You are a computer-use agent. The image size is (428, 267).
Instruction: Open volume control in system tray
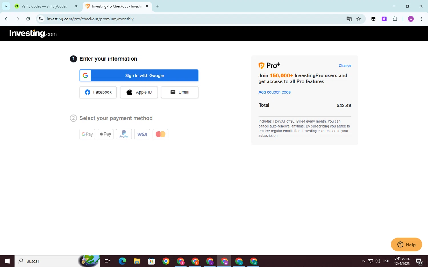(377, 261)
